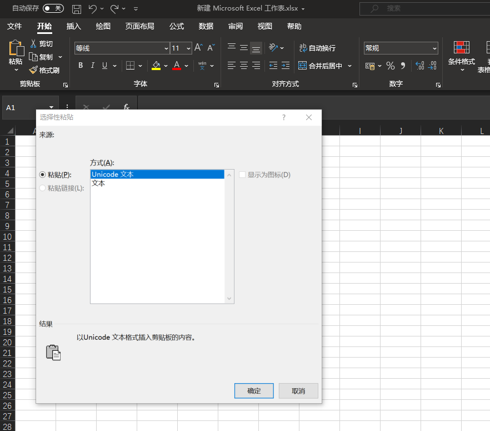
Task: Open the File (文件) tab
Action: tap(14, 26)
